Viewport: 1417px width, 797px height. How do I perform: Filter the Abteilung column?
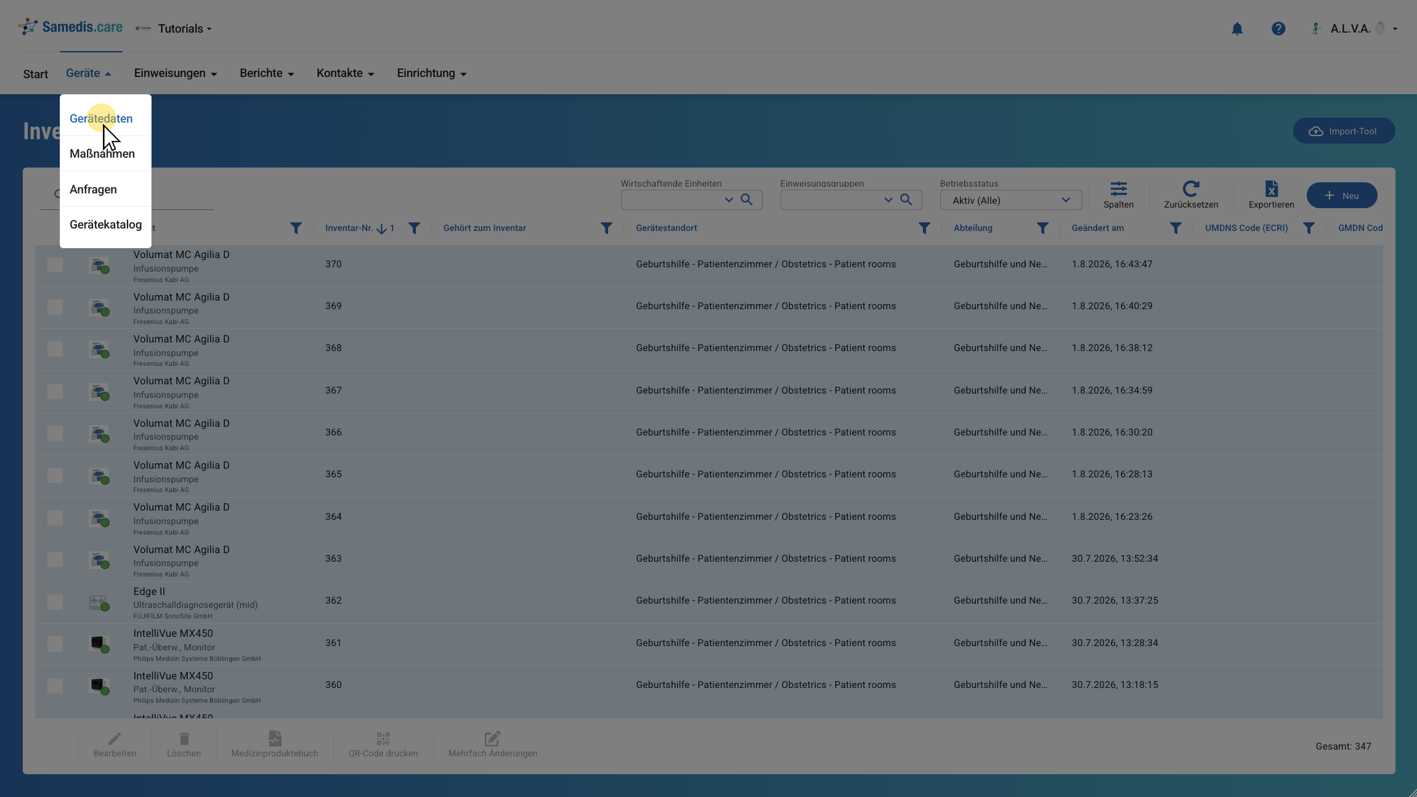[x=1042, y=229]
